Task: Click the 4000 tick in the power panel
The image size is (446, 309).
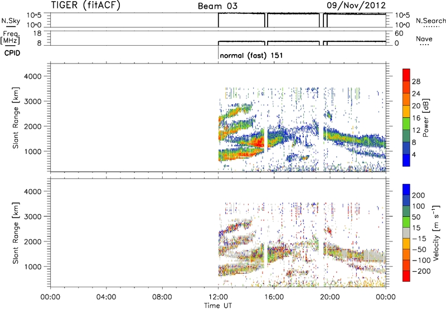Action: point(33,76)
